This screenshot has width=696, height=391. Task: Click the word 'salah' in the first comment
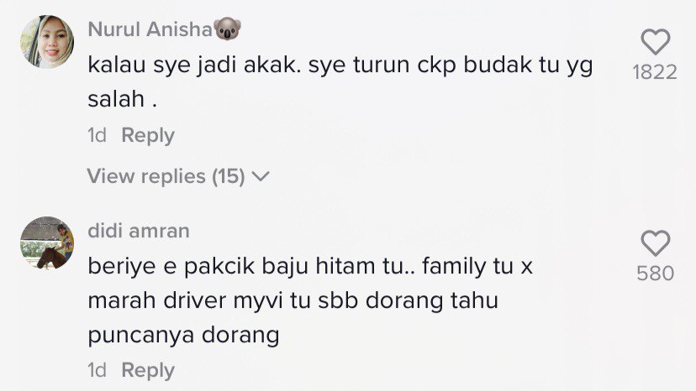[116, 99]
